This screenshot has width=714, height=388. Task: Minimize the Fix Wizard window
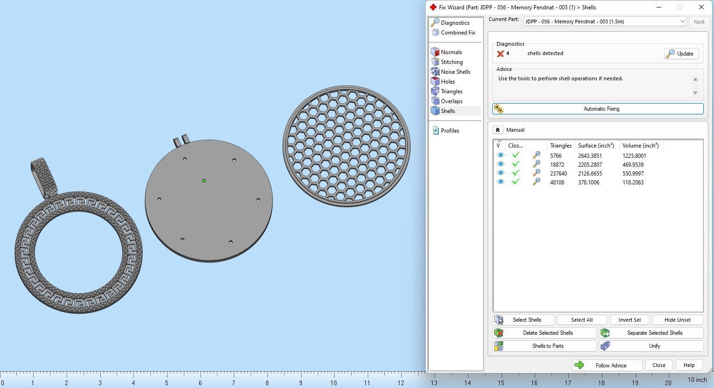tap(658, 7)
